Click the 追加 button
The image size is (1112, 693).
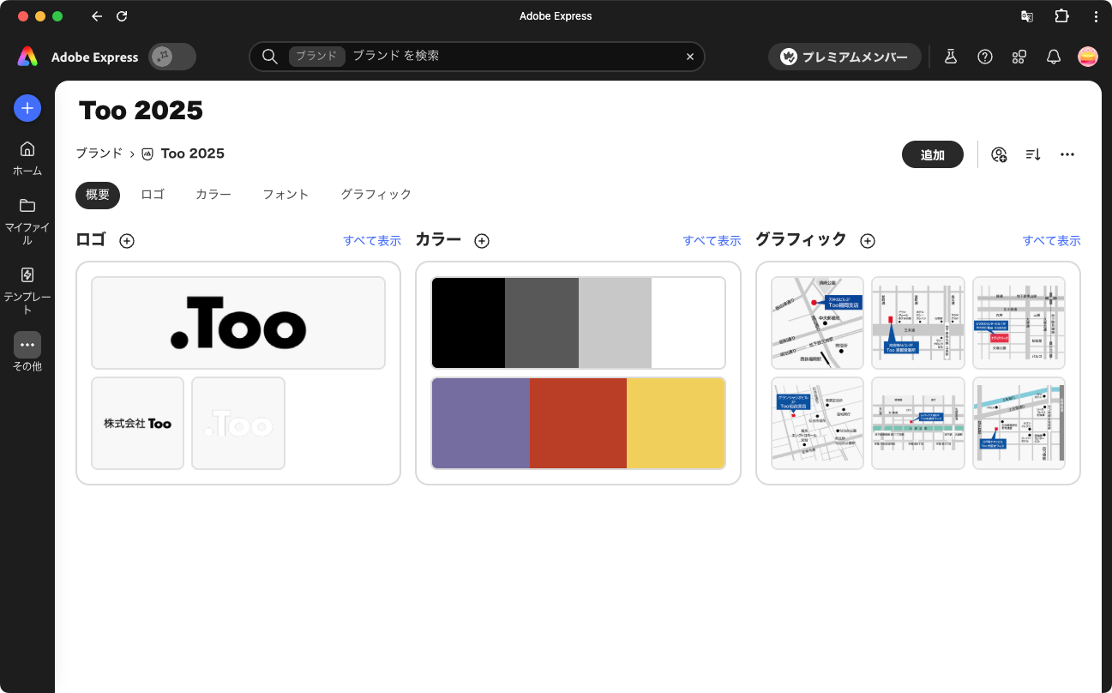pos(933,154)
